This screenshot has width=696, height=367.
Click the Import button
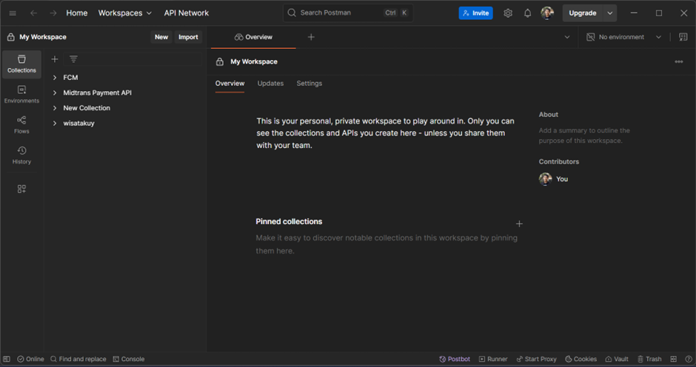pyautogui.click(x=188, y=37)
